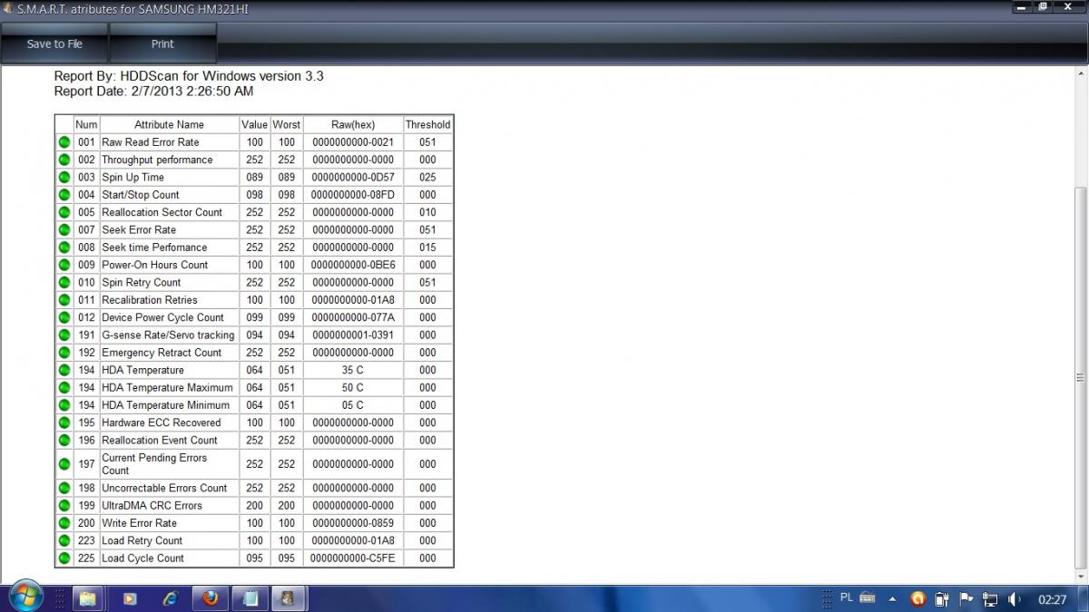This screenshot has width=1089, height=612.
Task: Click the raw value 0000000000-0BE6
Action: click(x=353, y=265)
